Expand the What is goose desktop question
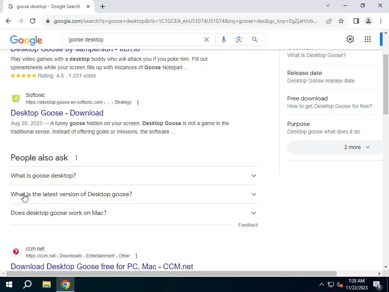The image size is (389, 292). (134, 176)
